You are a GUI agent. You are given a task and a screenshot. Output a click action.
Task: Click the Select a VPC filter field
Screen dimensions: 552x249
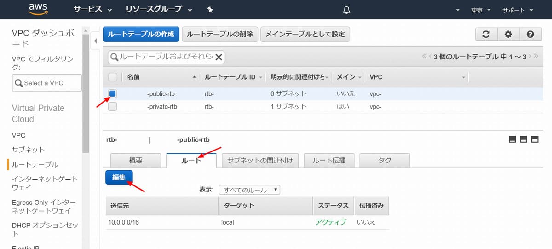pyautogui.click(x=47, y=83)
